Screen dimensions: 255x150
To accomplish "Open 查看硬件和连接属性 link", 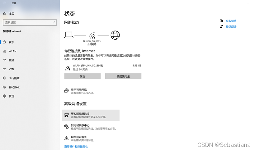I will click(x=76, y=147).
